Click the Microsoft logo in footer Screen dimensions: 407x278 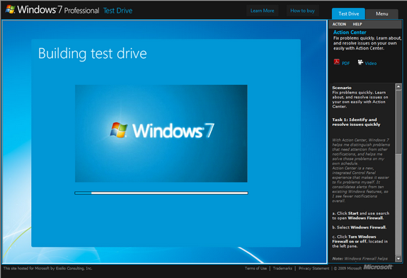[x=378, y=267]
